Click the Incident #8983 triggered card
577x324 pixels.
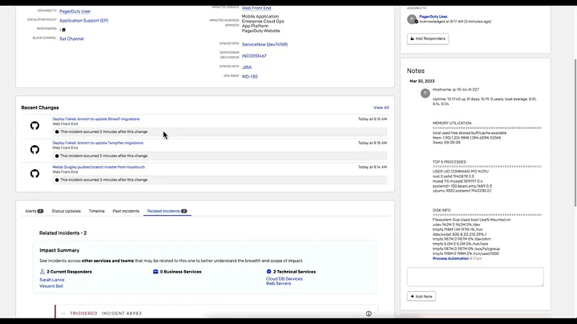[x=216, y=312]
